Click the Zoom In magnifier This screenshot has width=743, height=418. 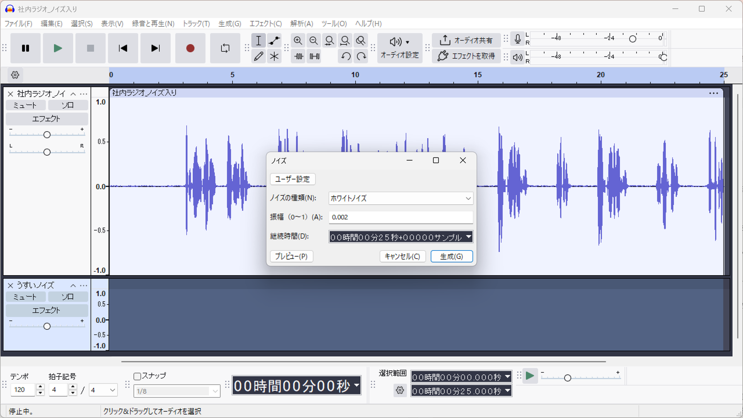(298, 41)
